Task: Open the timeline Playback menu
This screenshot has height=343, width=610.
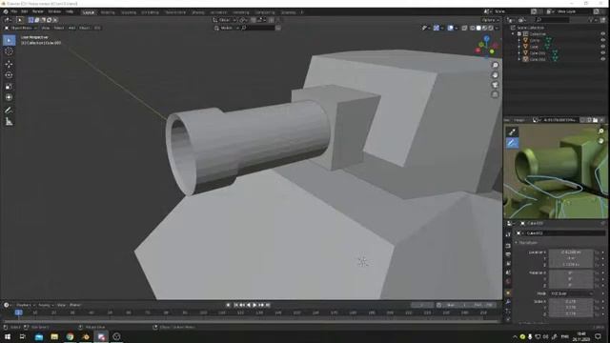Action: [25, 305]
